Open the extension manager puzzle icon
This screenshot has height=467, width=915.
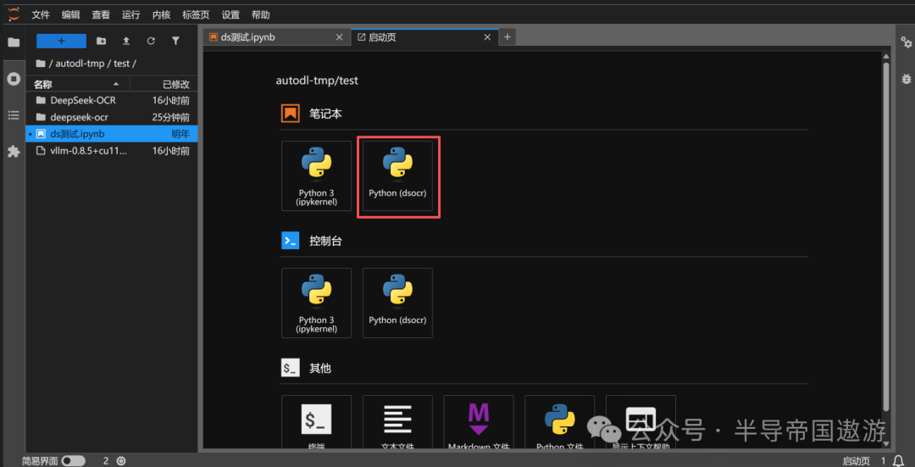(x=13, y=152)
